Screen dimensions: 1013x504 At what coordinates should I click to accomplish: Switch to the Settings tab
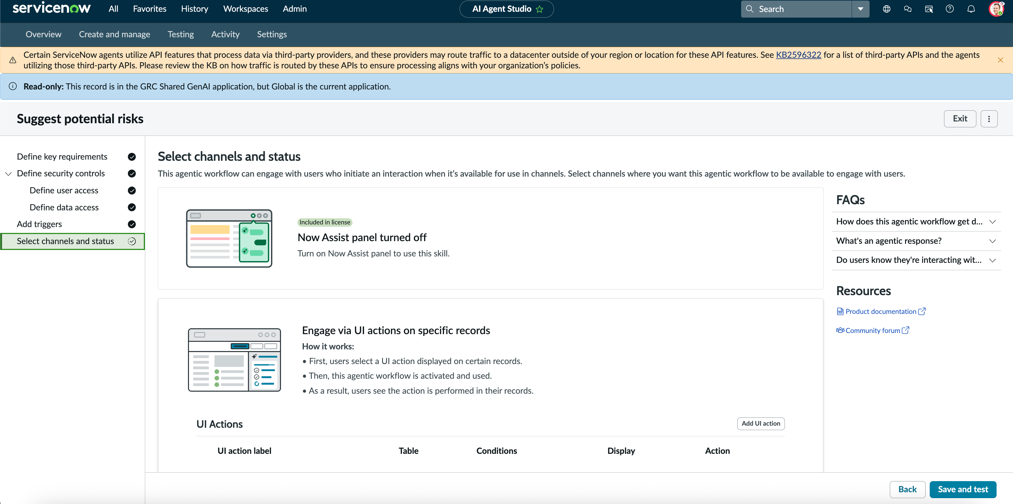pos(272,35)
